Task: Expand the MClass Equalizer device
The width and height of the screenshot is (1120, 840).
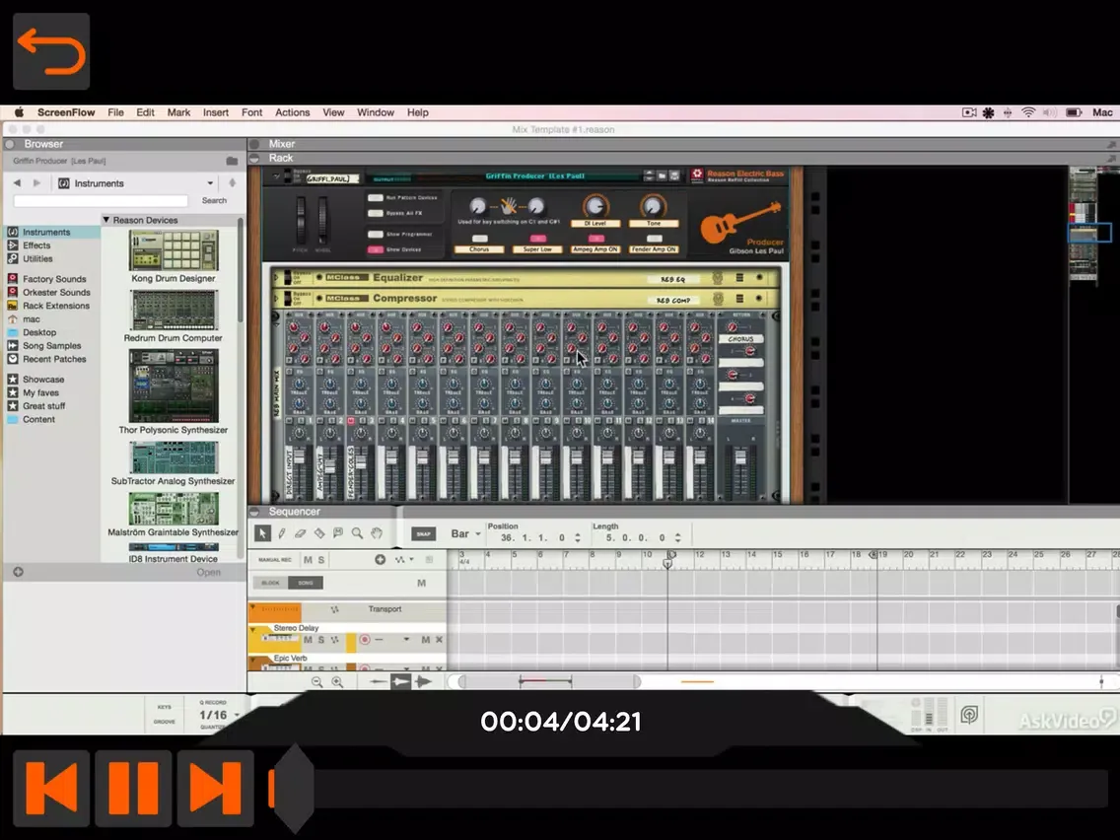Action: tap(276, 278)
